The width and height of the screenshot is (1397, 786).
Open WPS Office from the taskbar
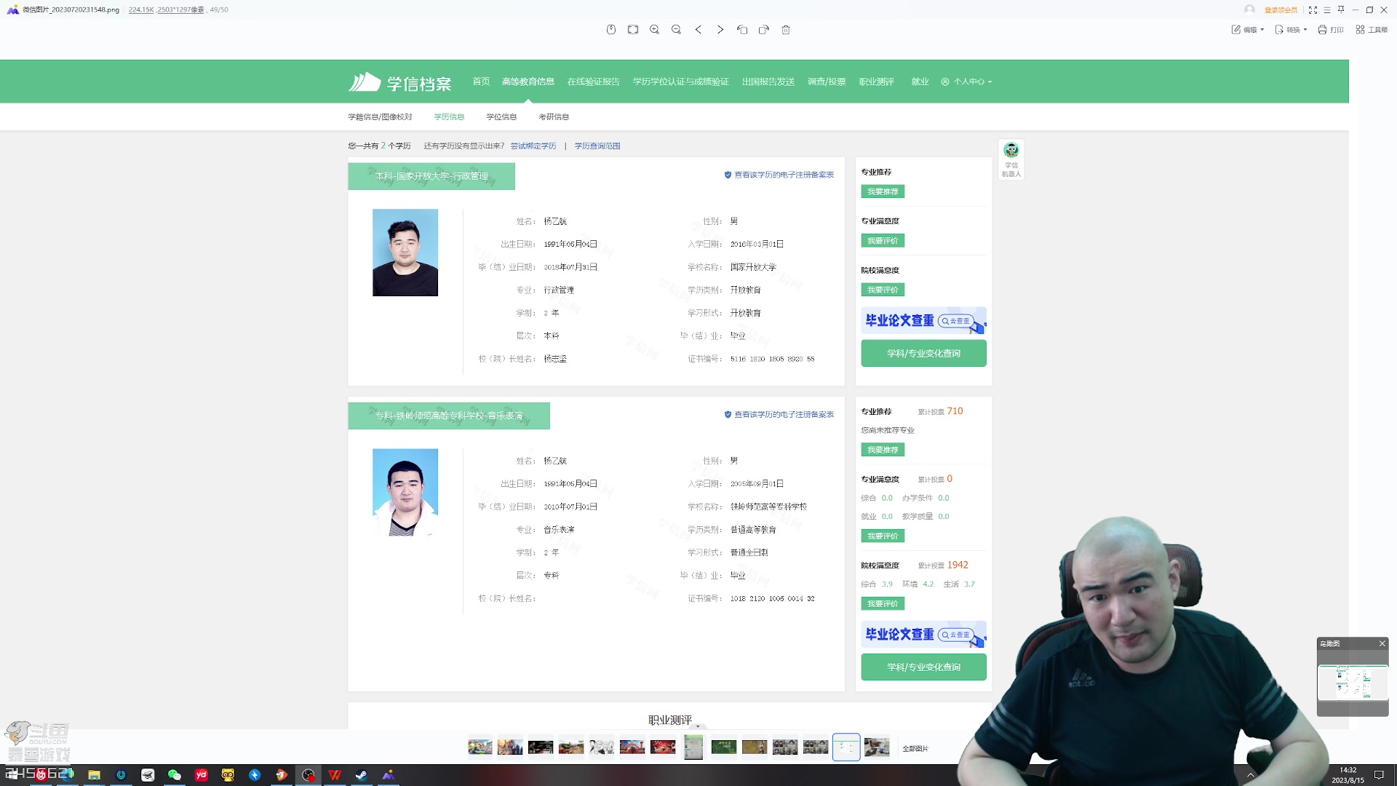click(335, 775)
